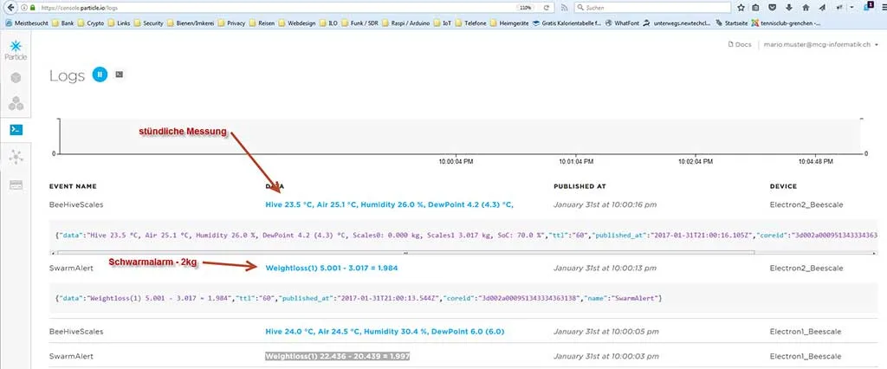887x369 pixels.
Task: Bookmark this page with the star icon
Action: [741, 8]
